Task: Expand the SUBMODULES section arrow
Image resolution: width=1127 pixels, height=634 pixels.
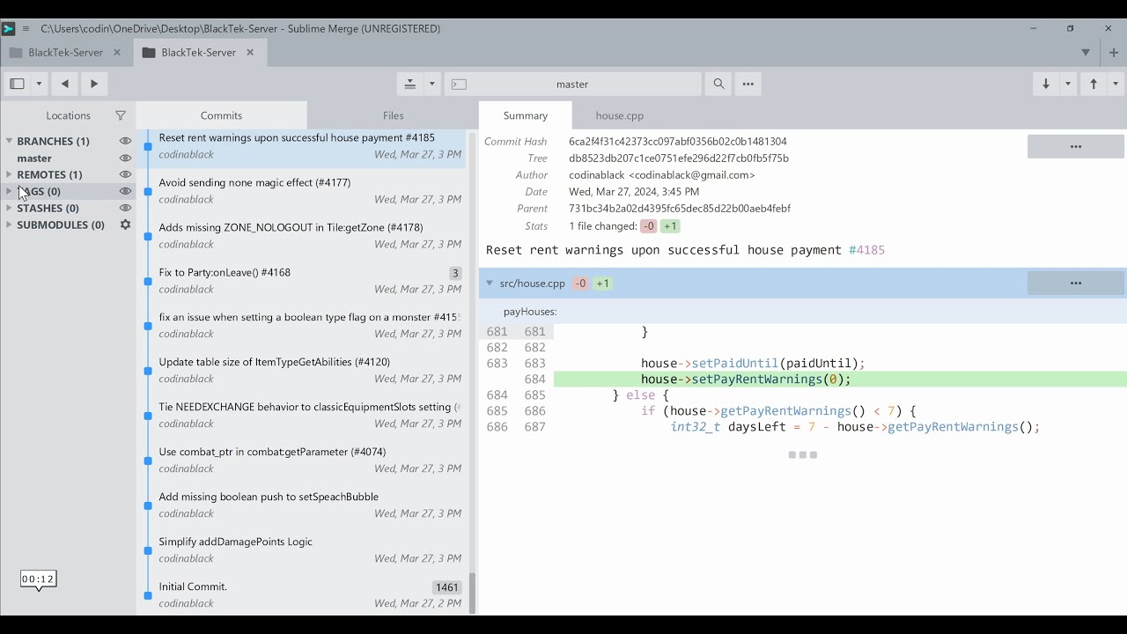Action: [x=9, y=225]
